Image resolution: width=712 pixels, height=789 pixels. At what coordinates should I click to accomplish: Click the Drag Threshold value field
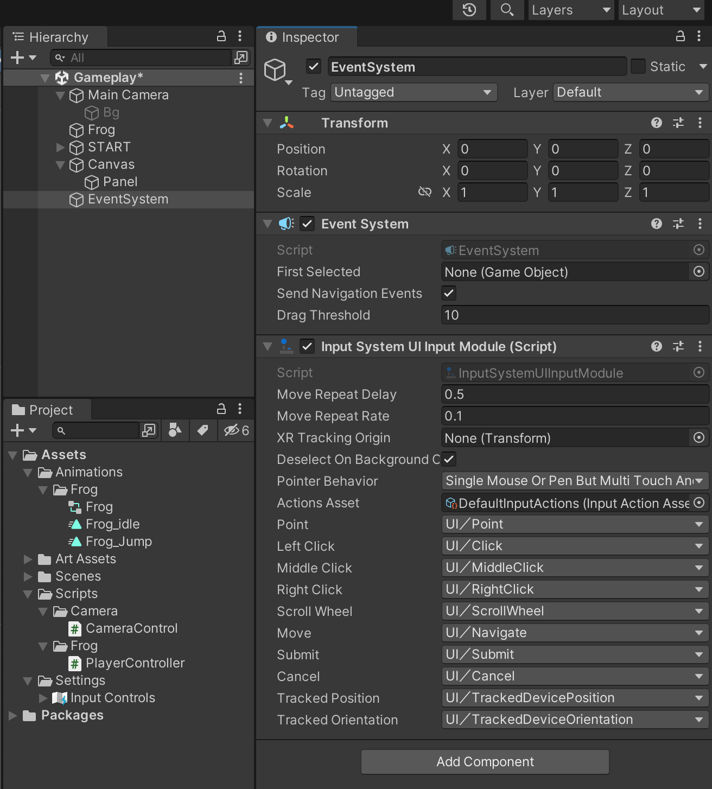point(575,315)
